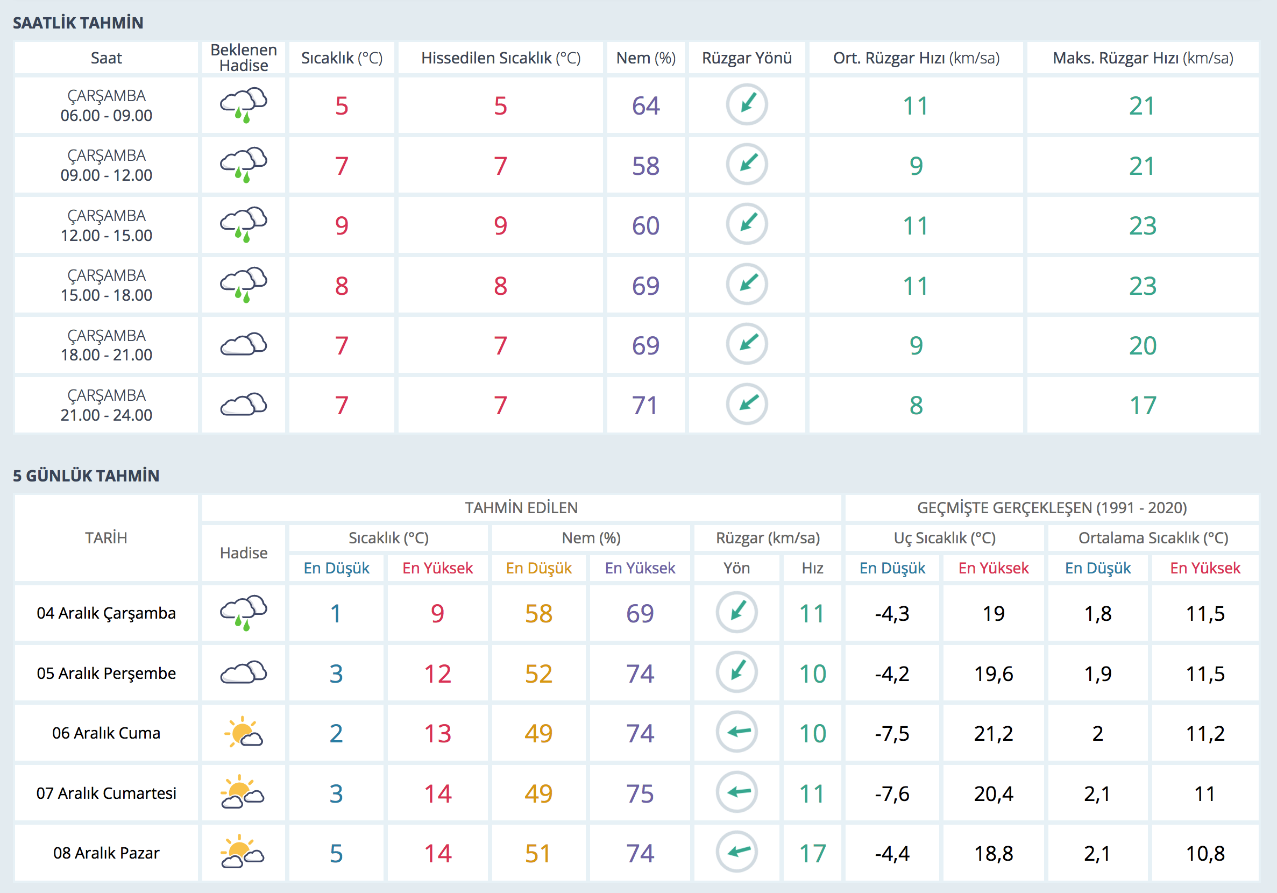Click wind direction arrow for 08 Aralık Pazar

736,852
